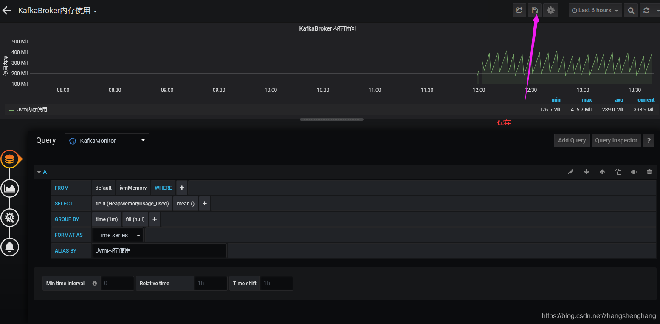This screenshot has width=660, height=324.
Task: Click the mean () aggregation segment
Action: pos(186,203)
